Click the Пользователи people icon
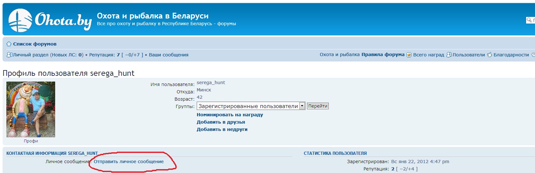Image resolution: width=535 pixels, height=173 pixels. 449,55
